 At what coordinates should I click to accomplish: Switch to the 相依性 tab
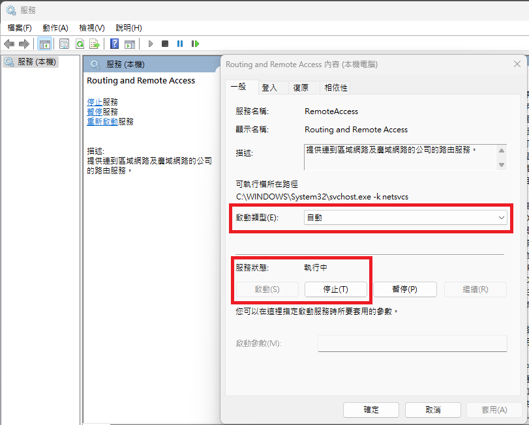336,88
